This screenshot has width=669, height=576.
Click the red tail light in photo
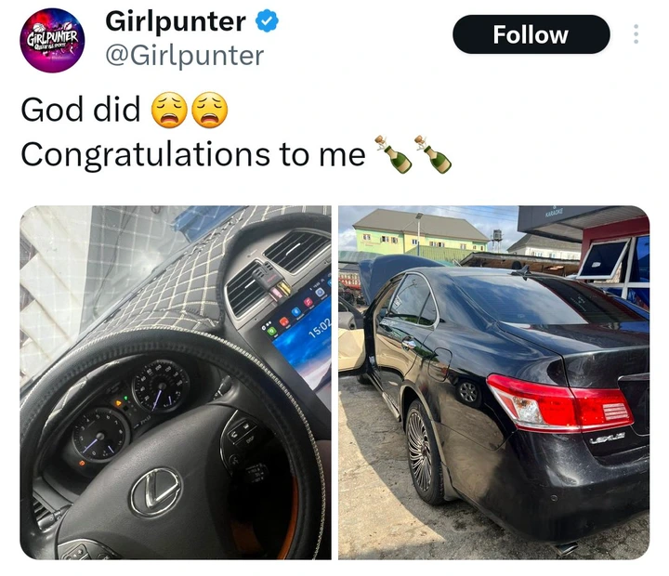pos(559,402)
